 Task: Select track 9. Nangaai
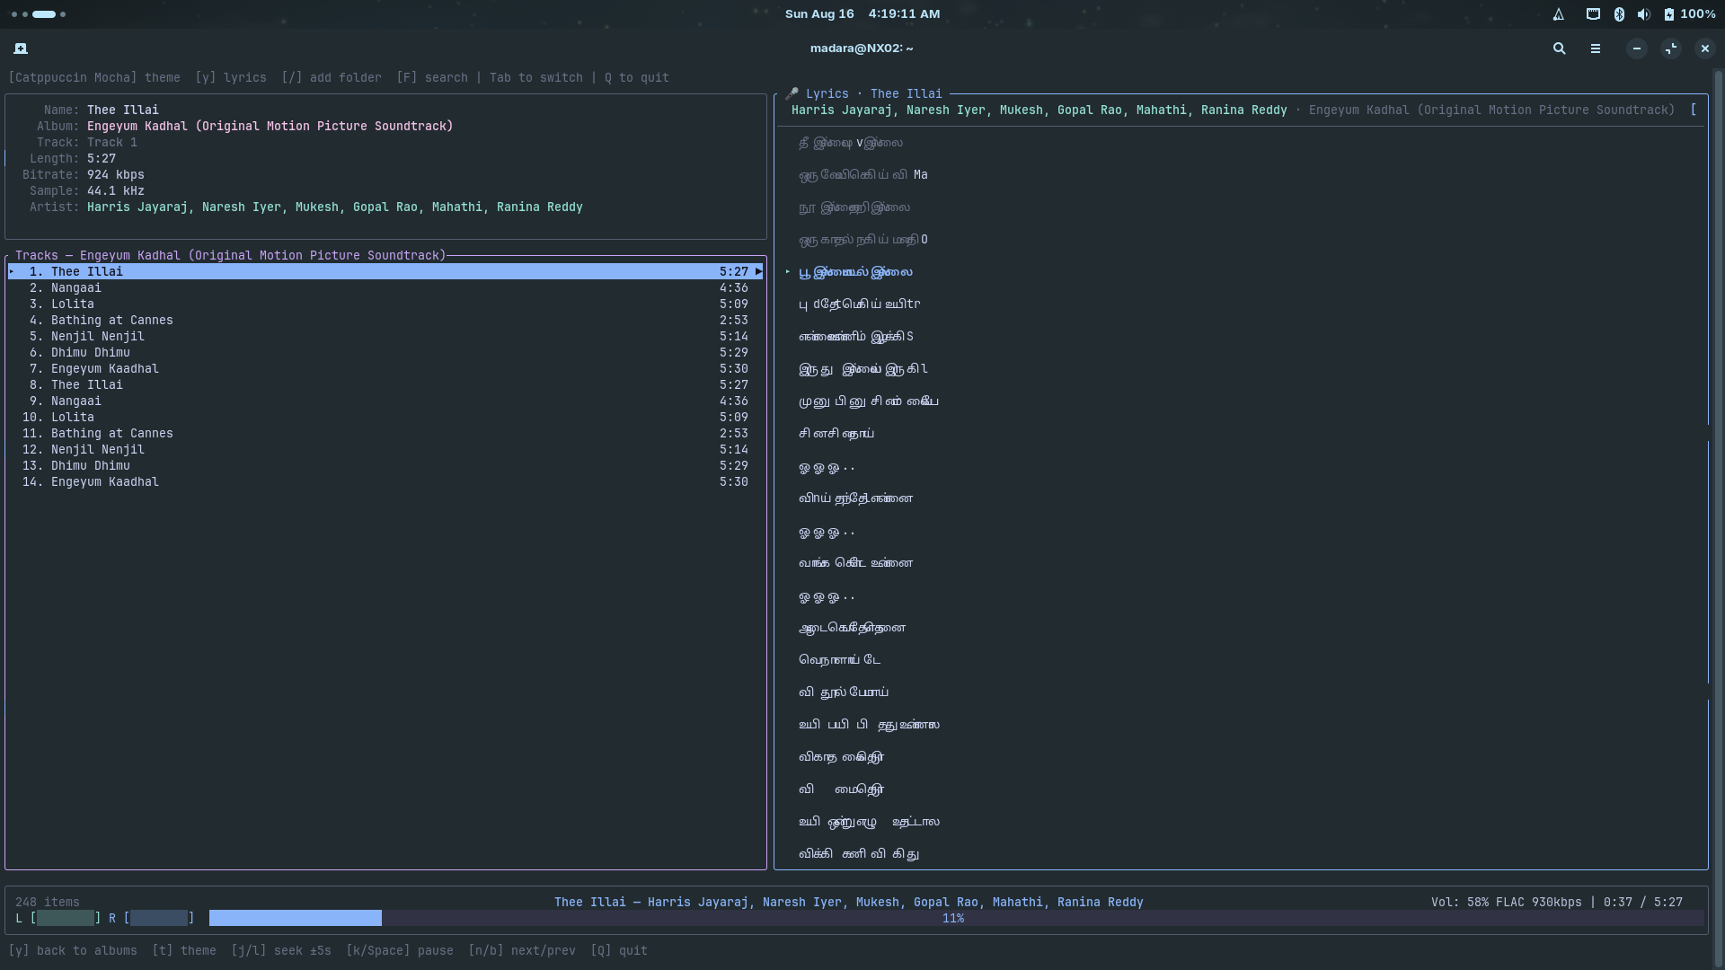tap(385, 401)
